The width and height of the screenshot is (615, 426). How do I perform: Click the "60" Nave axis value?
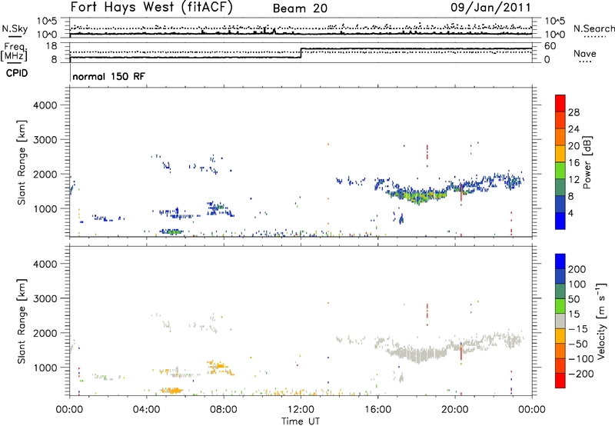(550, 46)
